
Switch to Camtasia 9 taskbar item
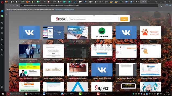tap(87, 94)
